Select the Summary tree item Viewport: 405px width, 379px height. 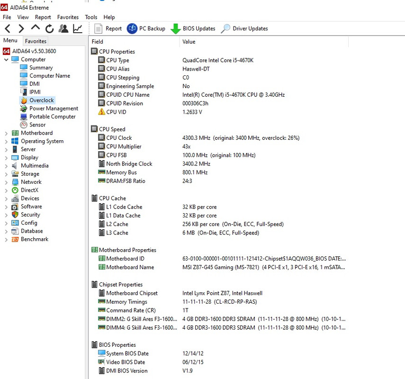pyautogui.click(x=41, y=68)
